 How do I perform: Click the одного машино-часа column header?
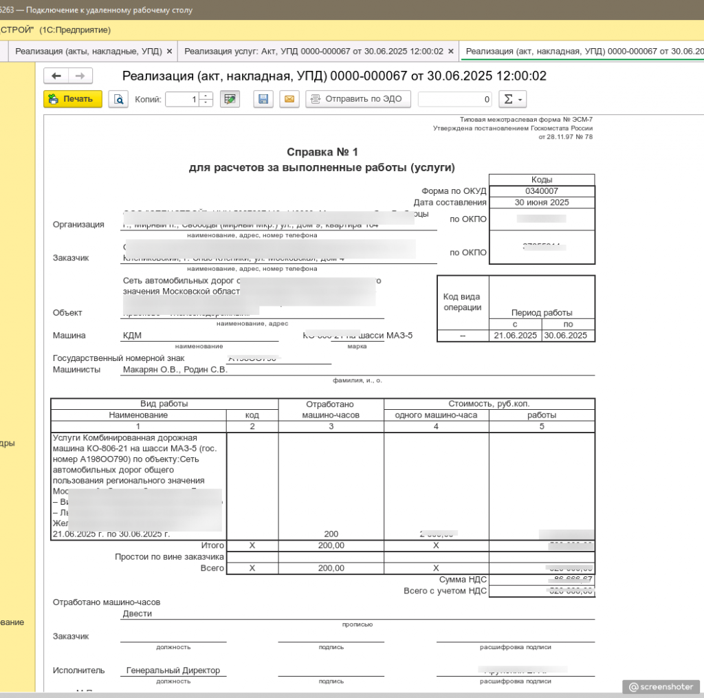(436, 415)
